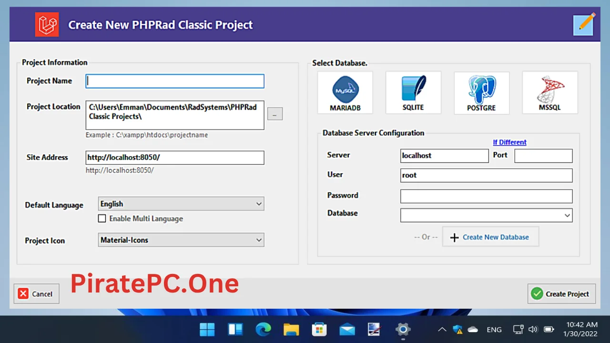
Task: Click the Project Information group title
Action: coord(55,62)
